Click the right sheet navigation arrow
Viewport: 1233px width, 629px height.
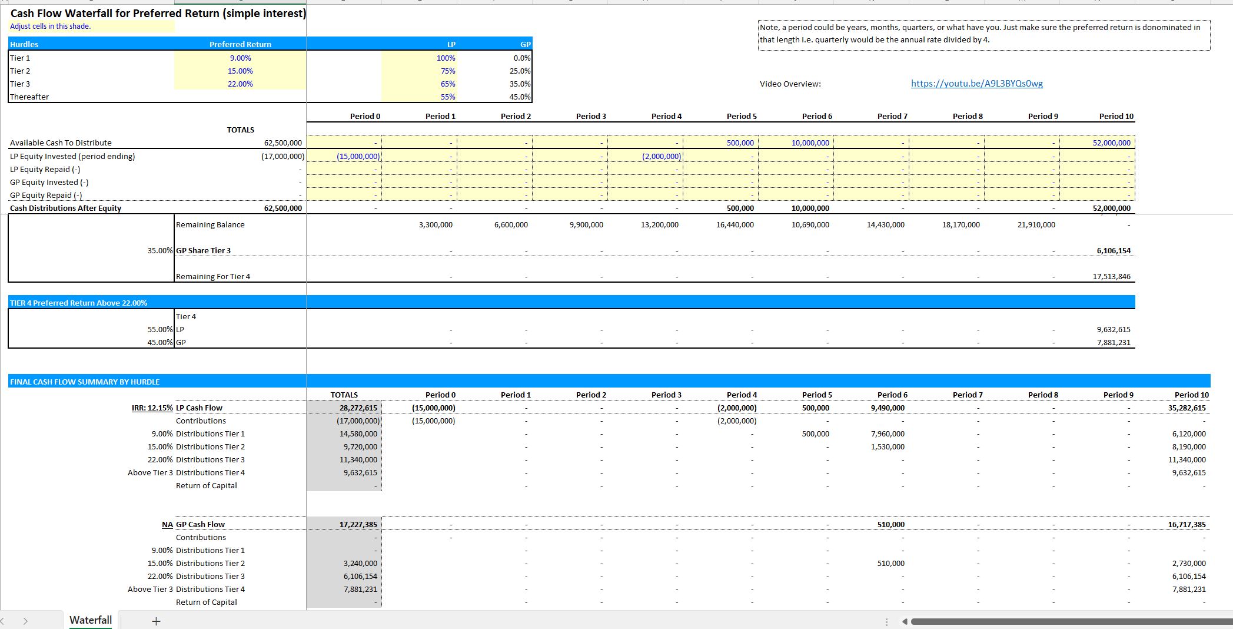click(x=26, y=620)
